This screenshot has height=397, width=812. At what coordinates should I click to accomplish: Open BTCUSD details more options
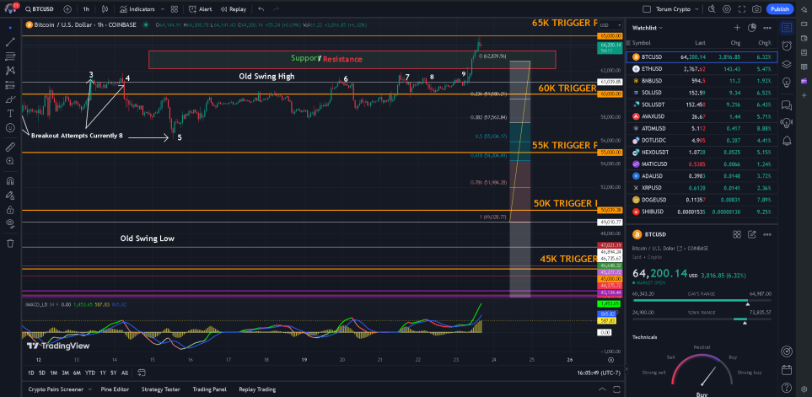(x=767, y=234)
